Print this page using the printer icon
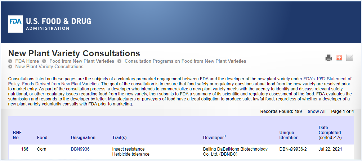Viewport: 362px width, 161px height. click(329, 58)
